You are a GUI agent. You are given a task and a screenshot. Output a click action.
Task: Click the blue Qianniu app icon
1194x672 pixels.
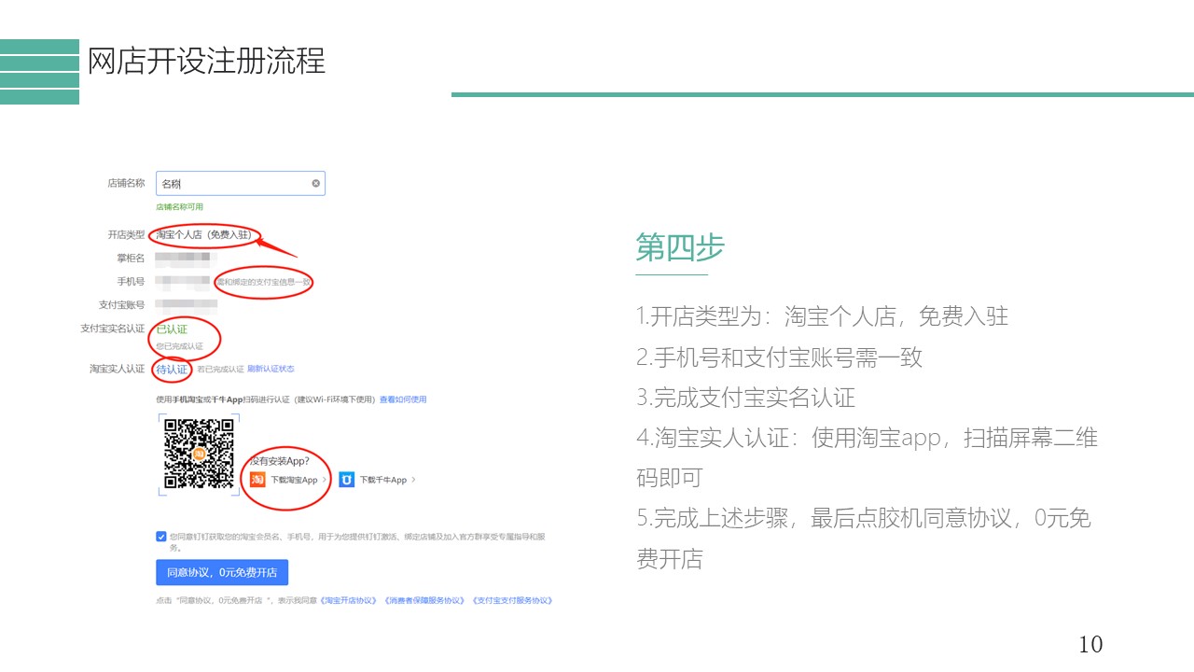tap(346, 480)
